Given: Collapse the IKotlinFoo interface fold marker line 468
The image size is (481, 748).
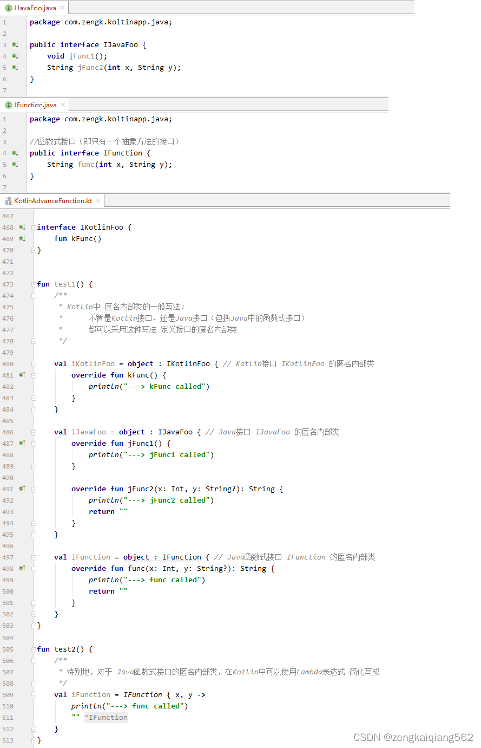Looking at the screenshot, I should point(34,227).
